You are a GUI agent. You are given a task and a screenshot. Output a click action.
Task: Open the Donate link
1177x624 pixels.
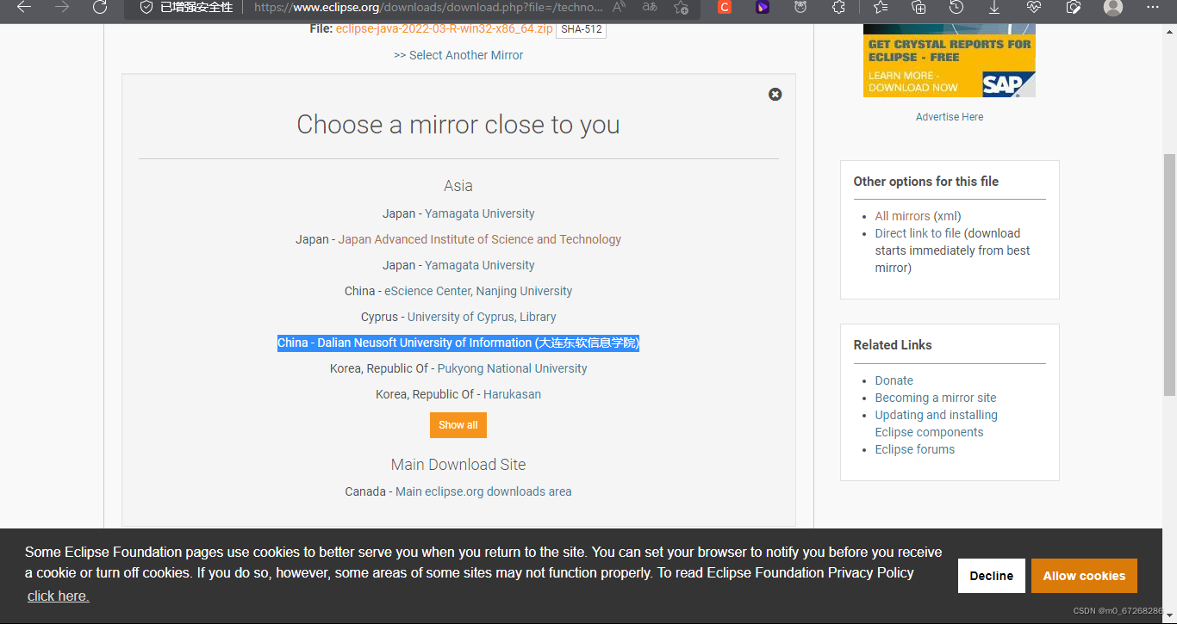(894, 380)
